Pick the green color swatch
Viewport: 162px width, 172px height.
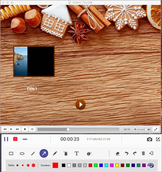96,165
